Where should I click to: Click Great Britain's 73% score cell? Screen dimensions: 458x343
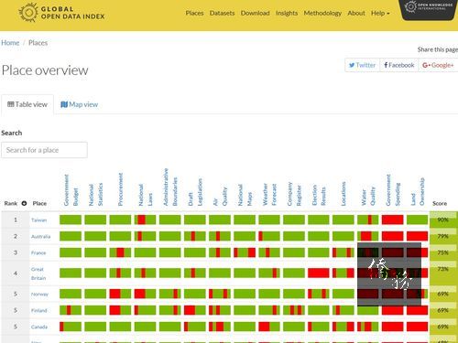443,273
